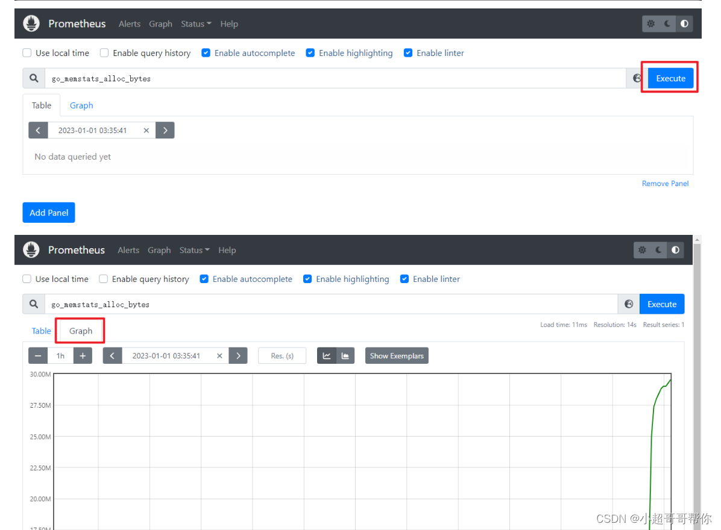The image size is (721, 530).
Task: Move graph end time forward
Action: coord(238,356)
